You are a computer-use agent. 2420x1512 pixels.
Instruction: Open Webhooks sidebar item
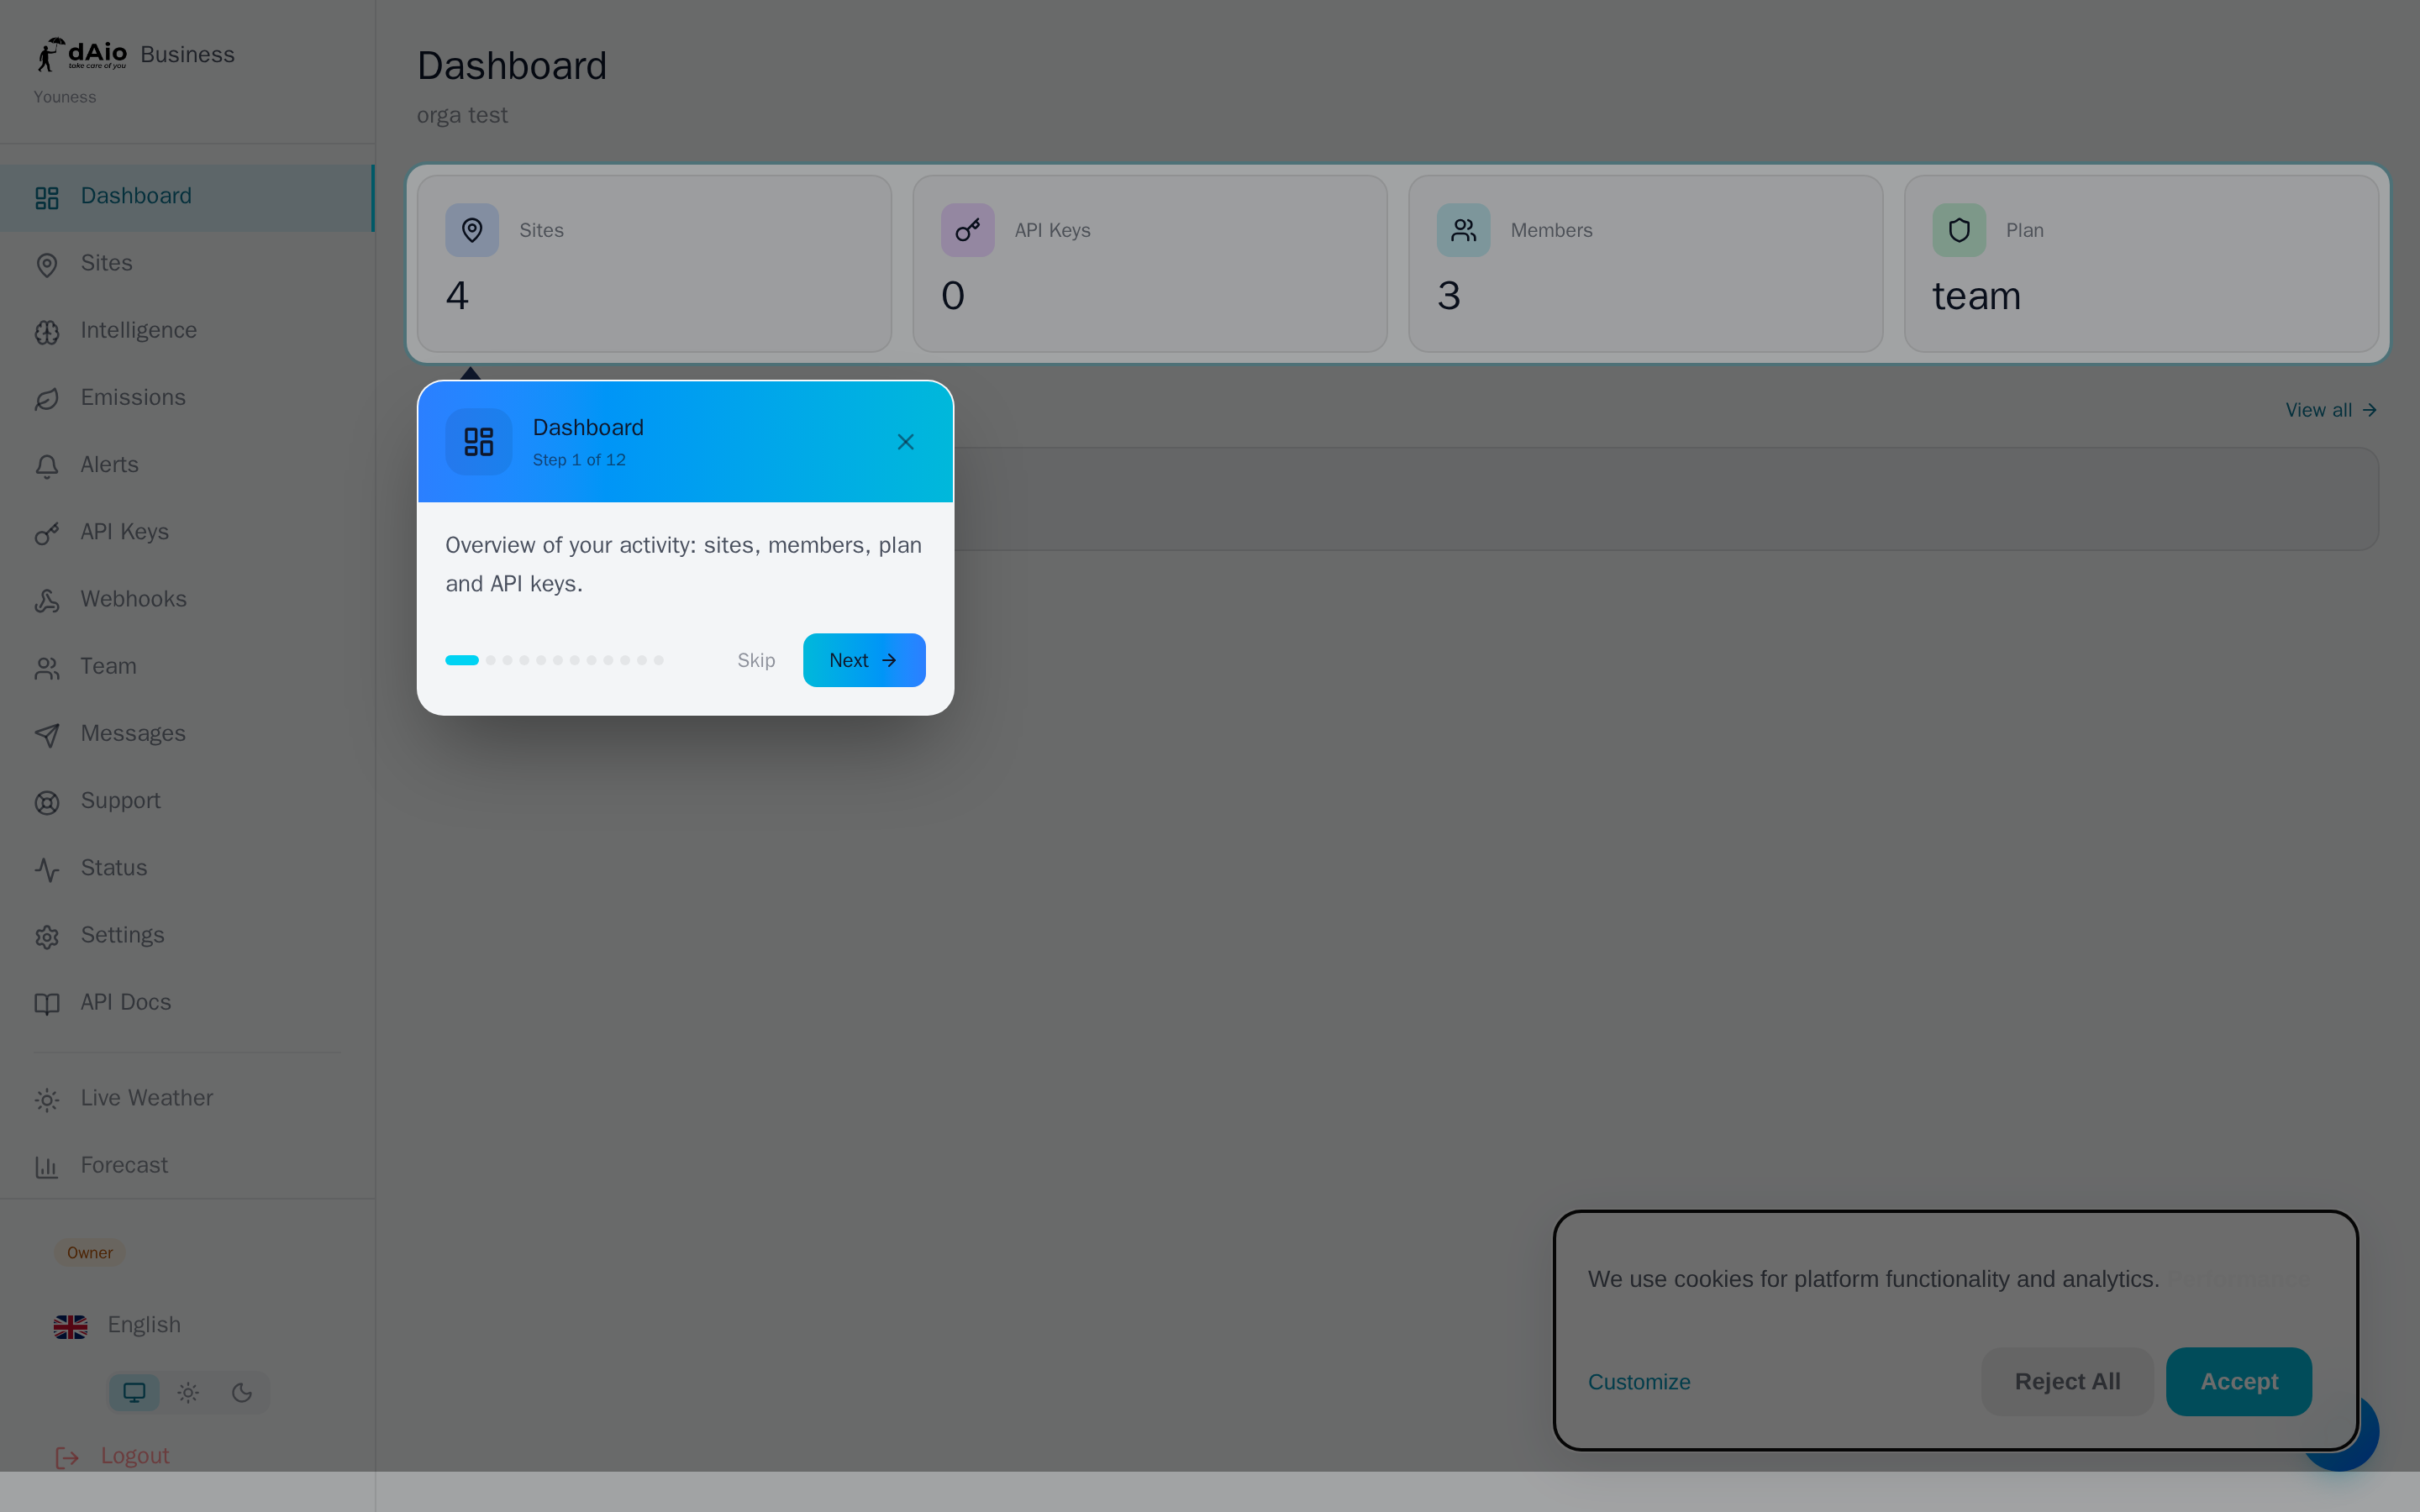point(187,600)
